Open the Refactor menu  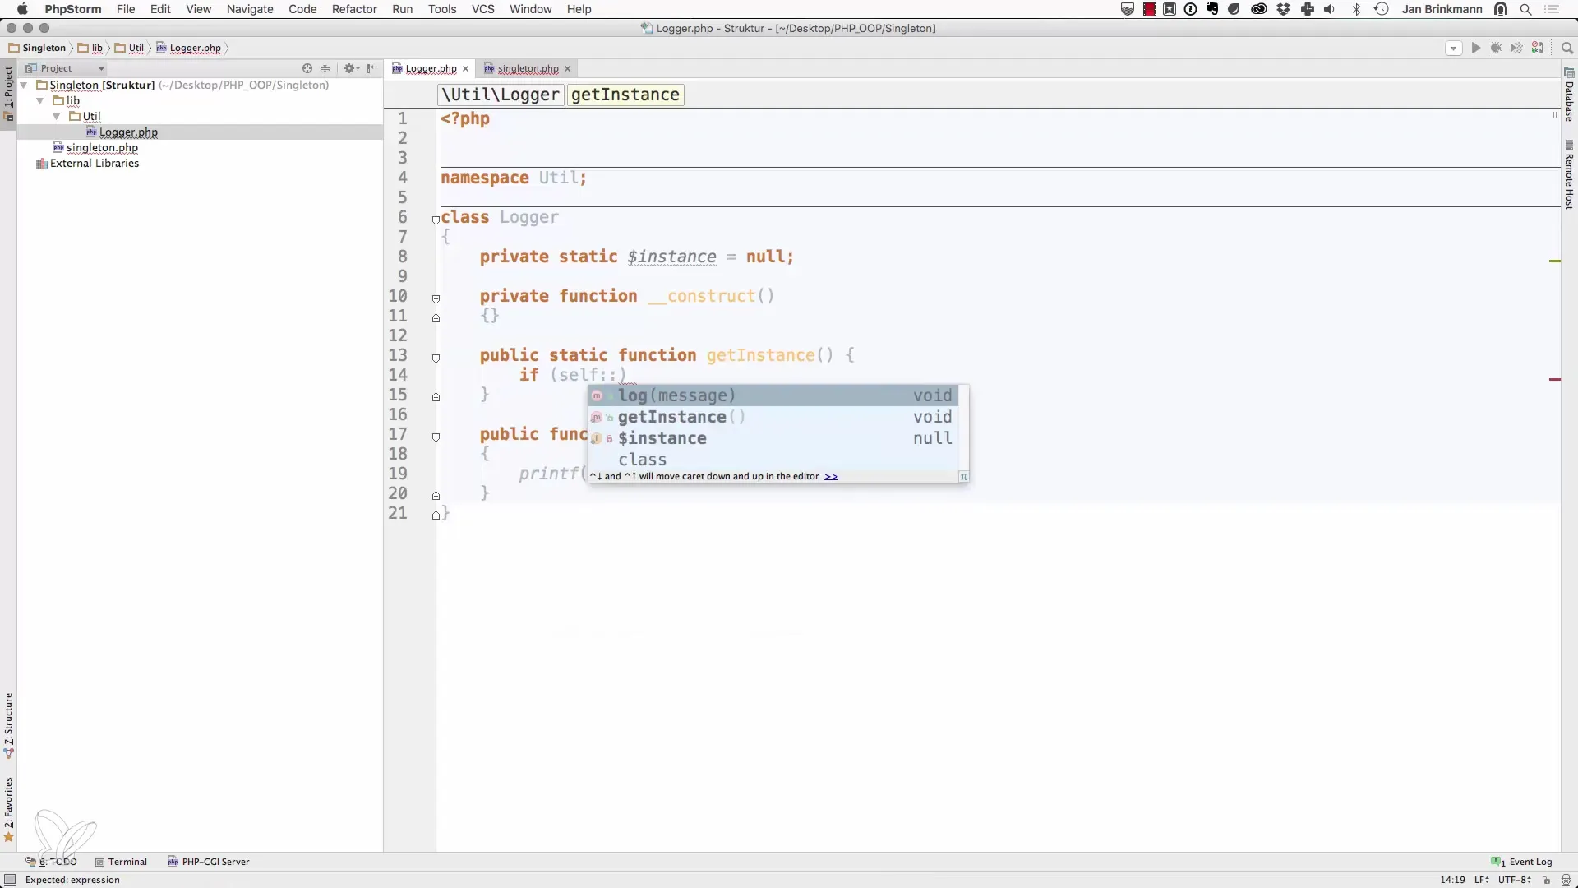(x=354, y=9)
